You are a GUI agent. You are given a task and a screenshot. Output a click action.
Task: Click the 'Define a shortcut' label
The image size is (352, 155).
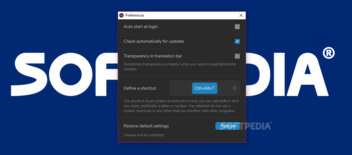tap(140, 88)
